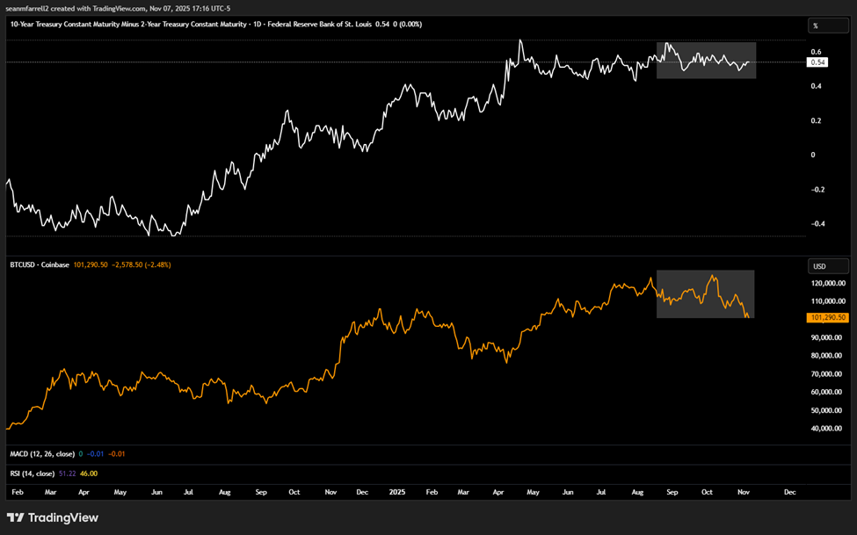Select the gray highlighted box on BTC chart
857x535 pixels.
click(x=706, y=293)
